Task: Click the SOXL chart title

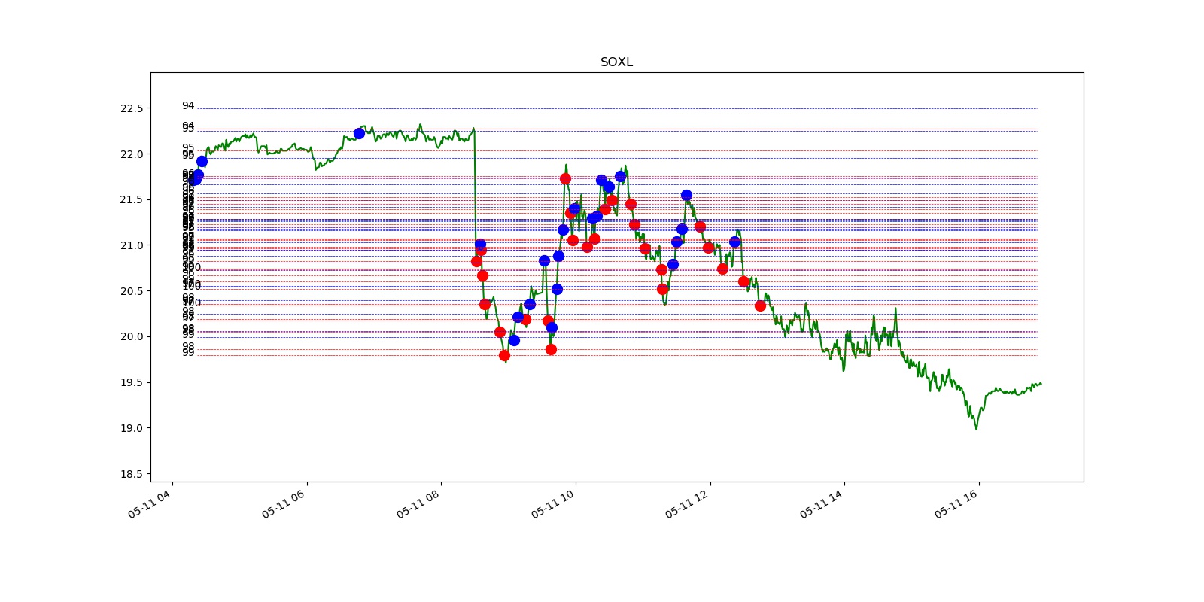Action: 616,62
